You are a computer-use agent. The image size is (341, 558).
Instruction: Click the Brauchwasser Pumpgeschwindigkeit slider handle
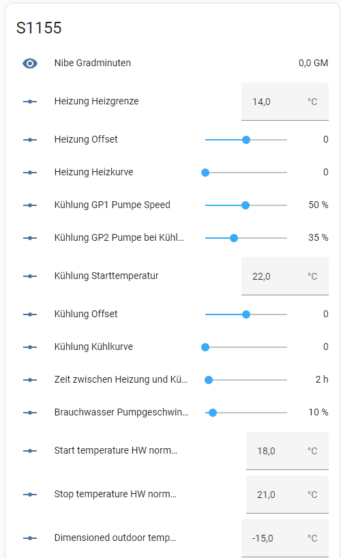pos(213,413)
